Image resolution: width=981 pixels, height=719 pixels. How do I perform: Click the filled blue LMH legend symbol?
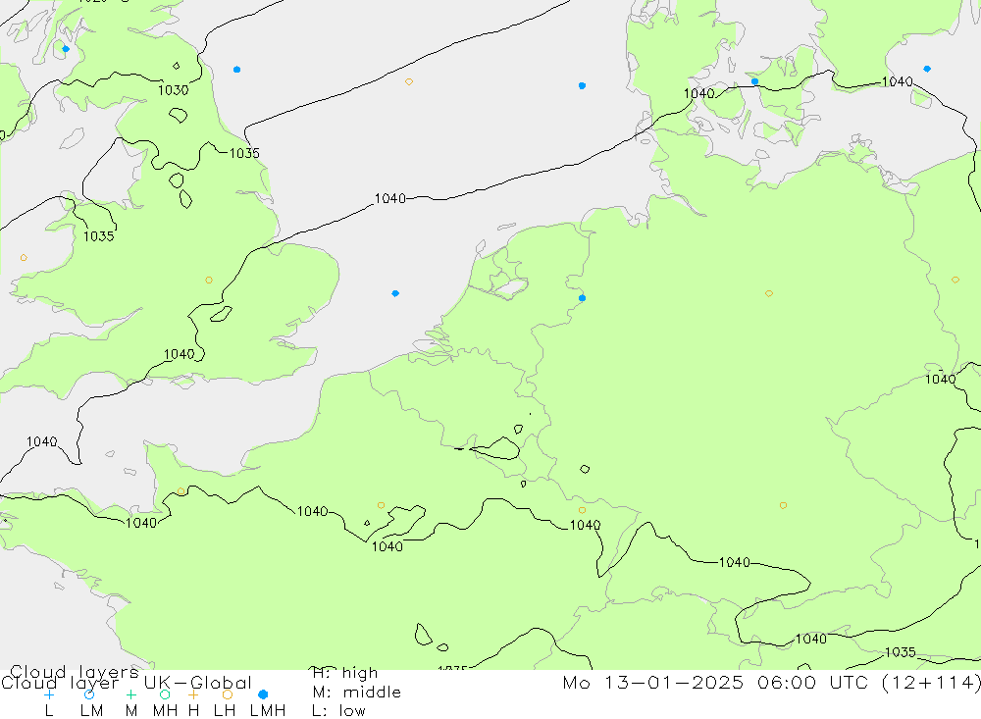coord(263,694)
